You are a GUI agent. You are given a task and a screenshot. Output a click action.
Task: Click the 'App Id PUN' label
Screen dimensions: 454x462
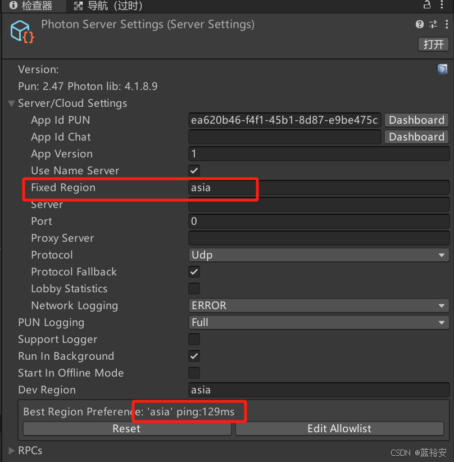point(60,120)
